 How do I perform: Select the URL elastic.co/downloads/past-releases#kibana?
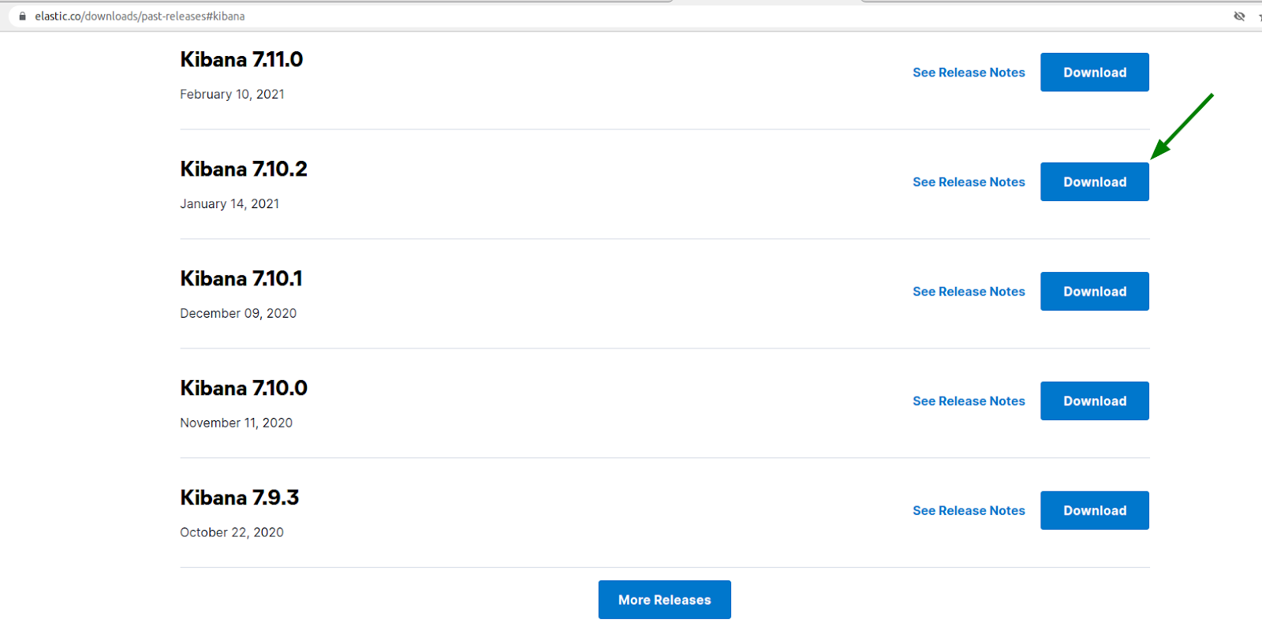tap(140, 16)
